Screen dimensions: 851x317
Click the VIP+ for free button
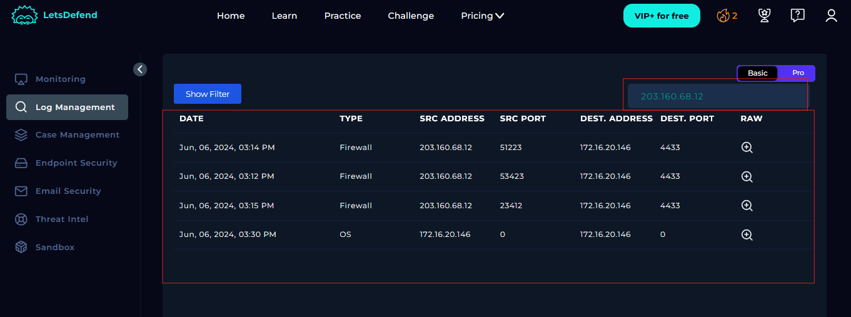[x=662, y=16]
